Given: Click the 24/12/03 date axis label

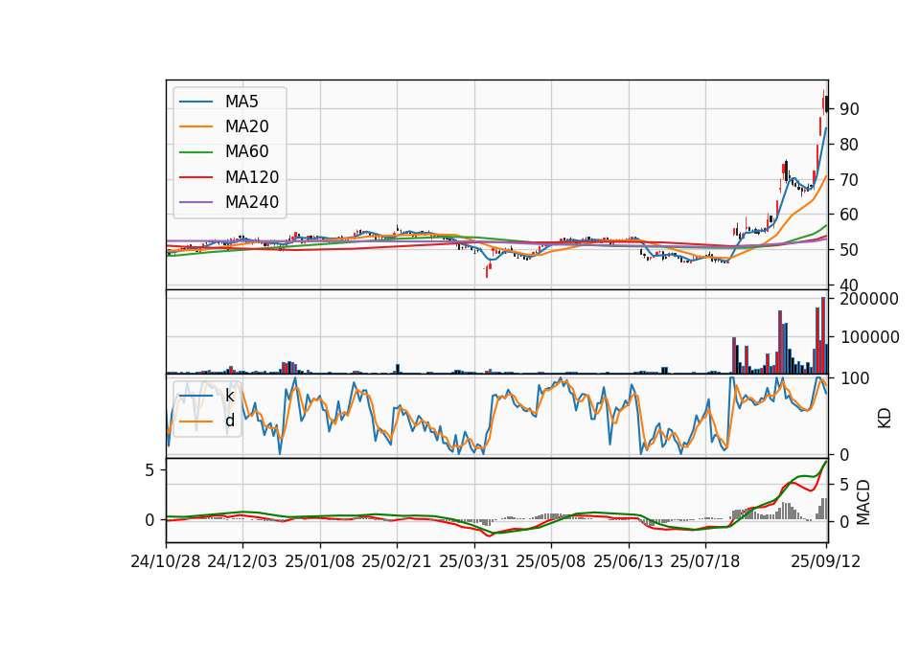Looking at the screenshot, I should (241, 561).
